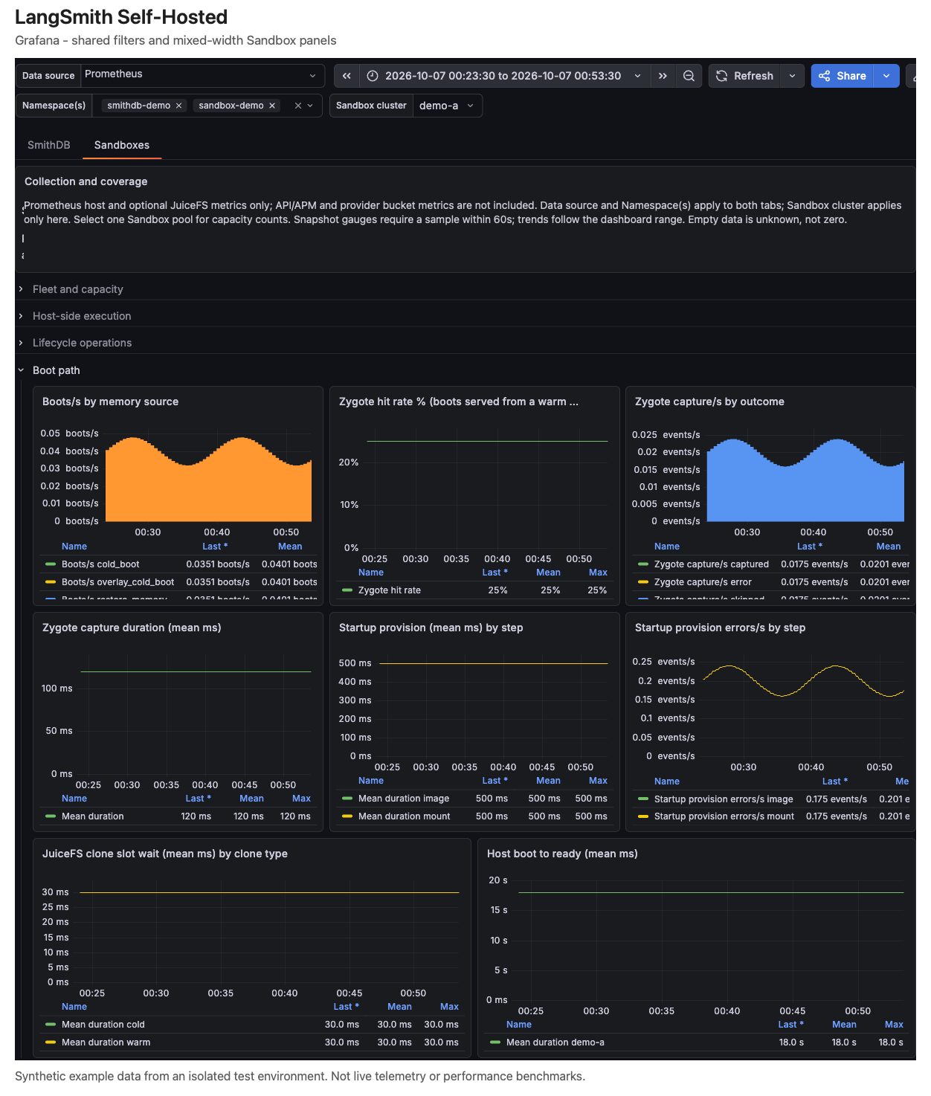Expand the Host-side execution row
This screenshot has height=1096, width=931.
82,316
